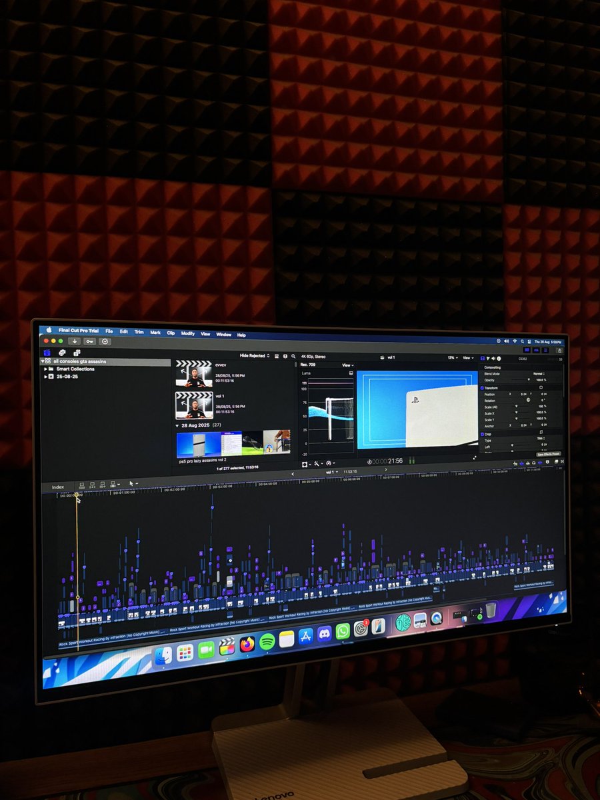600x800 pixels.
Task: Show the Photos and Audio sidebar
Action: pos(62,353)
